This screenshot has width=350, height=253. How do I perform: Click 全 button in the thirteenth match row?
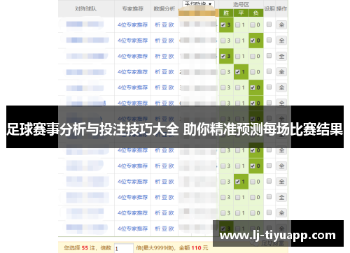coord(281,212)
